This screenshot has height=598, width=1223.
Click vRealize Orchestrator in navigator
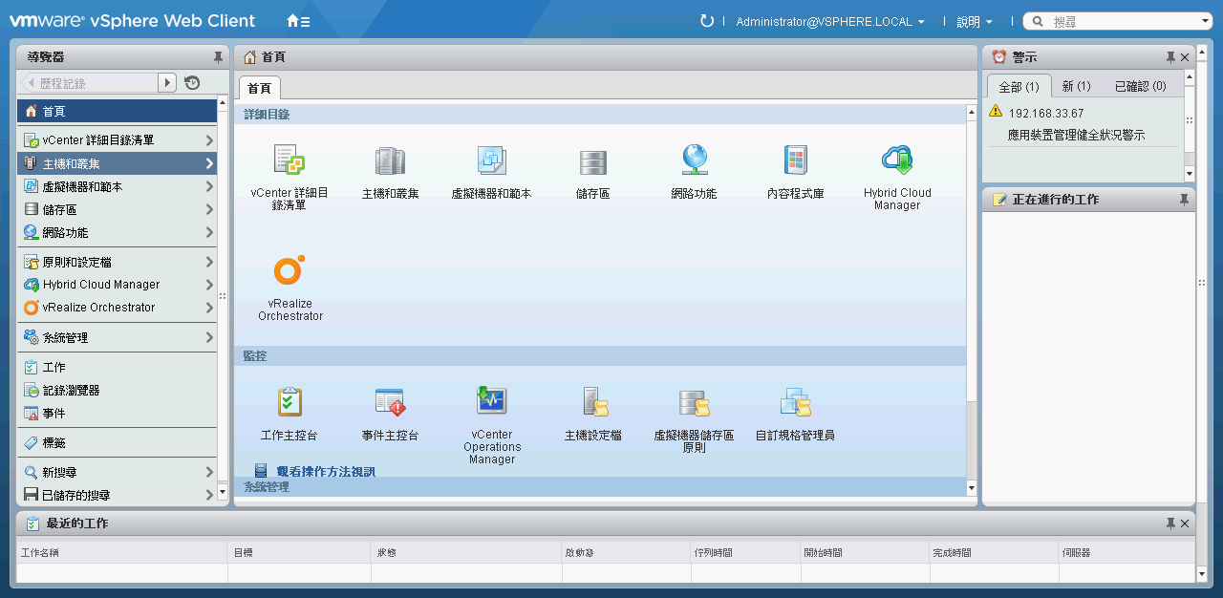click(x=117, y=308)
